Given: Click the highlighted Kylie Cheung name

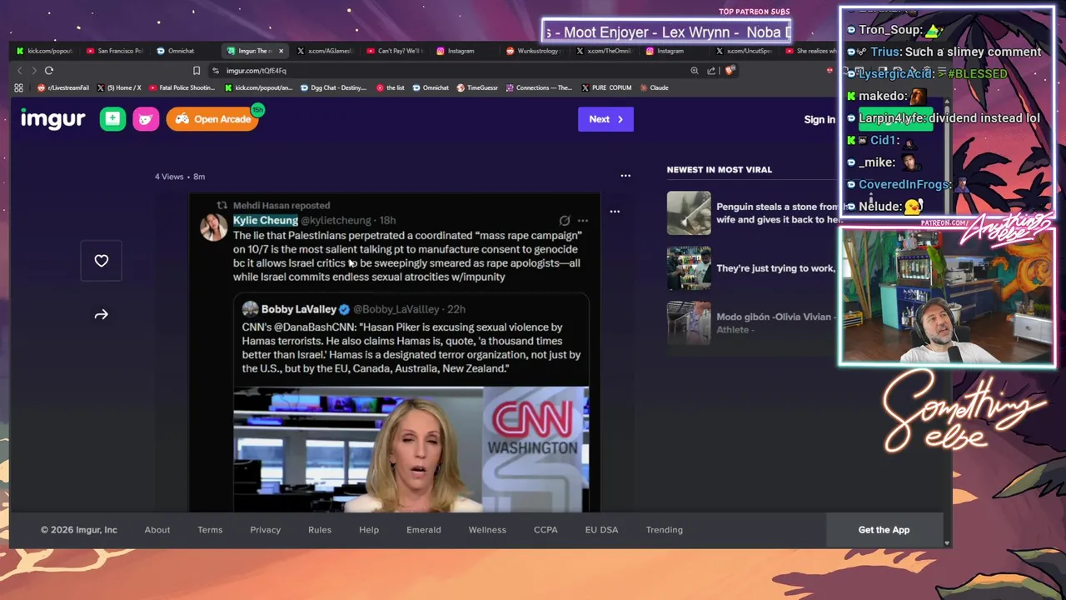Looking at the screenshot, I should click(x=266, y=220).
